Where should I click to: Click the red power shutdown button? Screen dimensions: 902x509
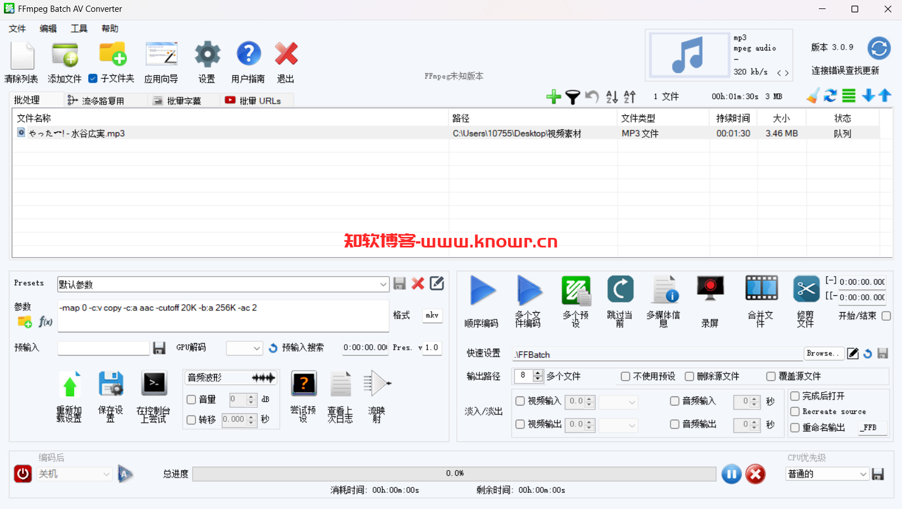coord(23,474)
